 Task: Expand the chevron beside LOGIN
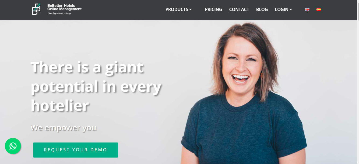click(291, 9)
